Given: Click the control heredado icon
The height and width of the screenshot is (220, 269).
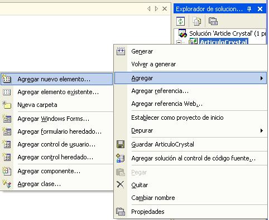Looking at the screenshot, I should point(7,157).
